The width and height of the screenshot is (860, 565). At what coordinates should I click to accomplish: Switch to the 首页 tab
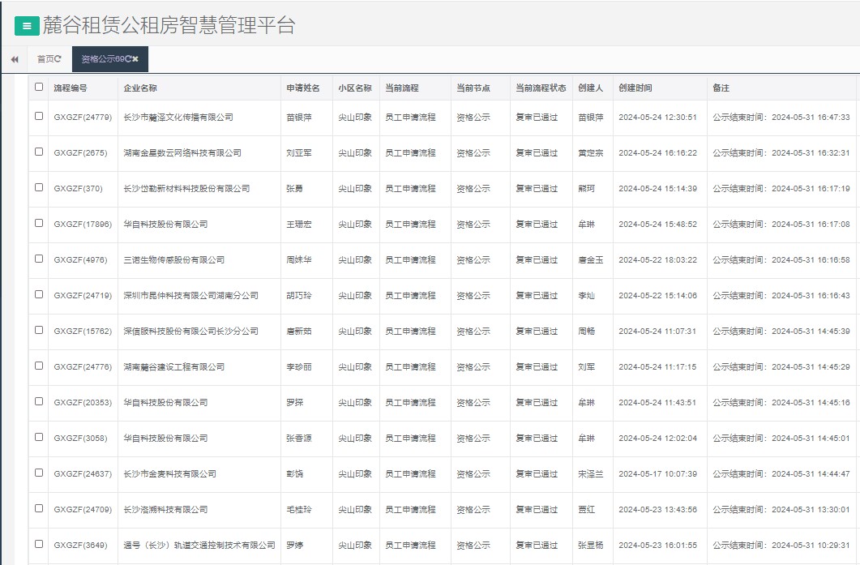(x=47, y=58)
